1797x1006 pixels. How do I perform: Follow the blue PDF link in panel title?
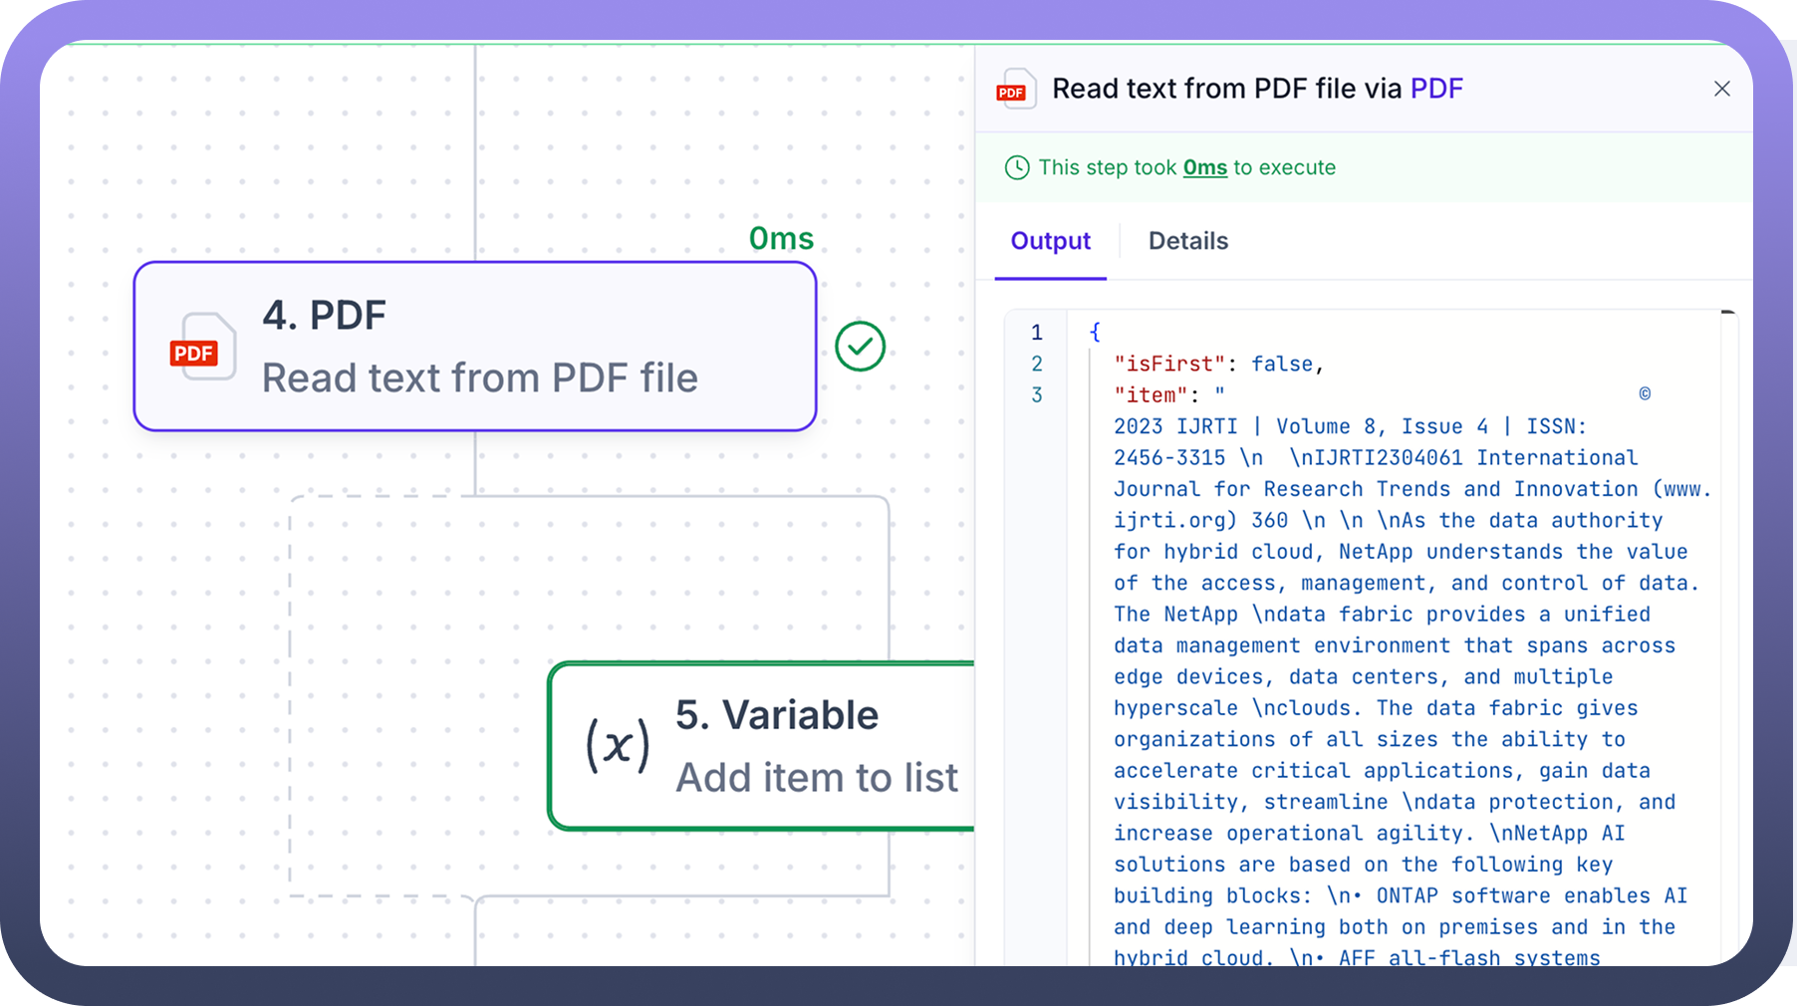point(1436,89)
